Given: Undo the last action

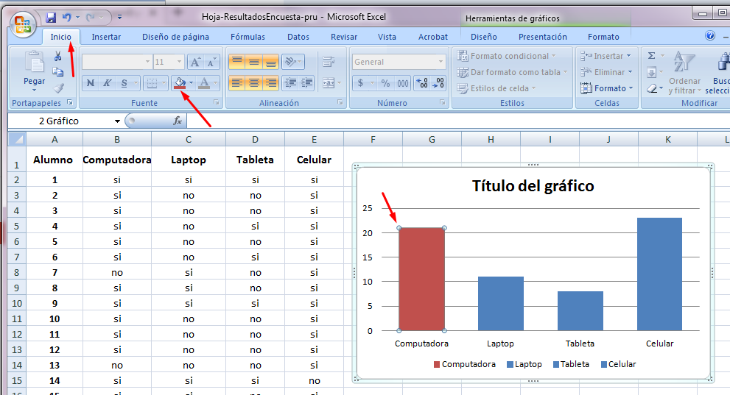Looking at the screenshot, I should (67, 16).
